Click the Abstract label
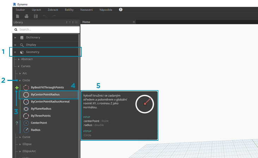Screen dimensions: 258x158 click(x=27, y=59)
